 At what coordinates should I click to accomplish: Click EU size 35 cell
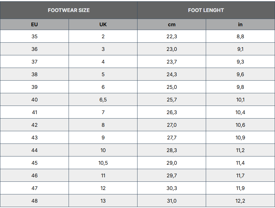[x=34, y=36]
